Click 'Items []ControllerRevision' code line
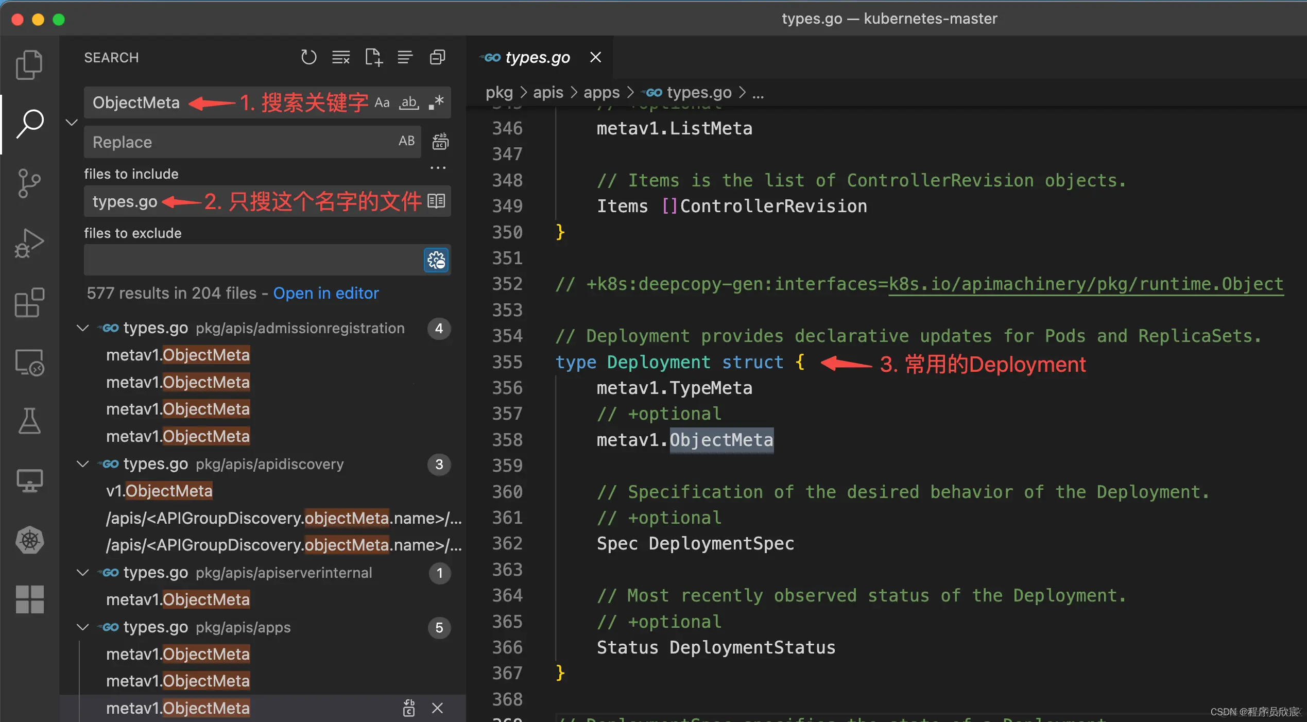Image resolution: width=1307 pixels, height=722 pixels. pyautogui.click(x=732, y=207)
